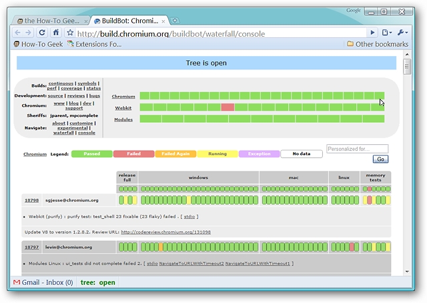Open the Modules builder row link
427x303 pixels.
pyautogui.click(x=123, y=119)
